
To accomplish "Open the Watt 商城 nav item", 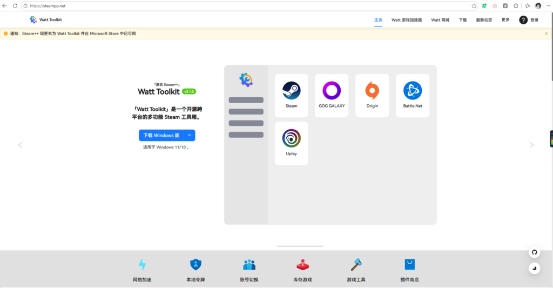I will [440, 20].
